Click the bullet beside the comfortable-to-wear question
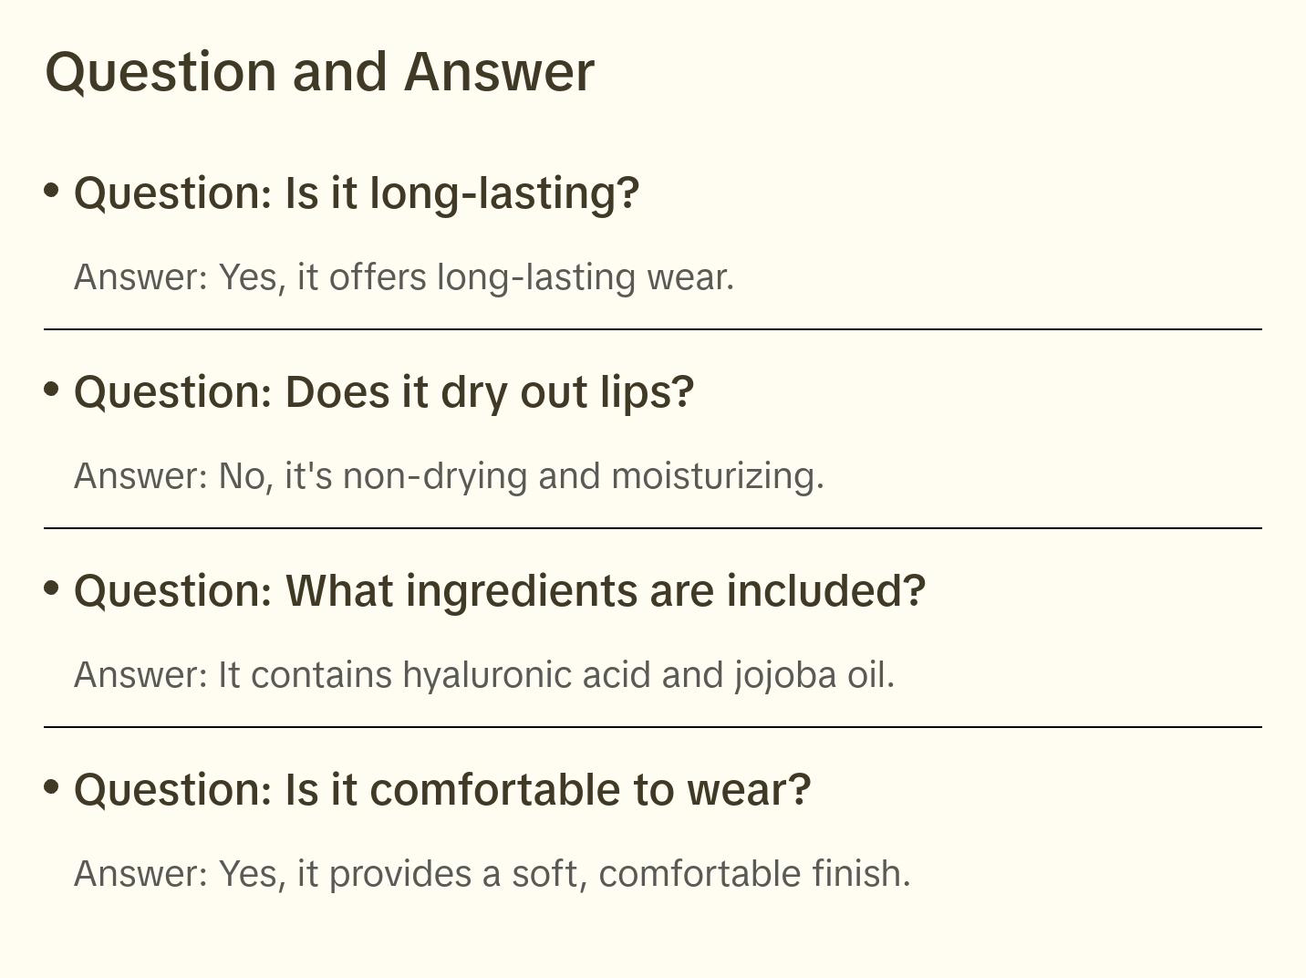Viewport: 1306px width, 978px height. point(52,786)
